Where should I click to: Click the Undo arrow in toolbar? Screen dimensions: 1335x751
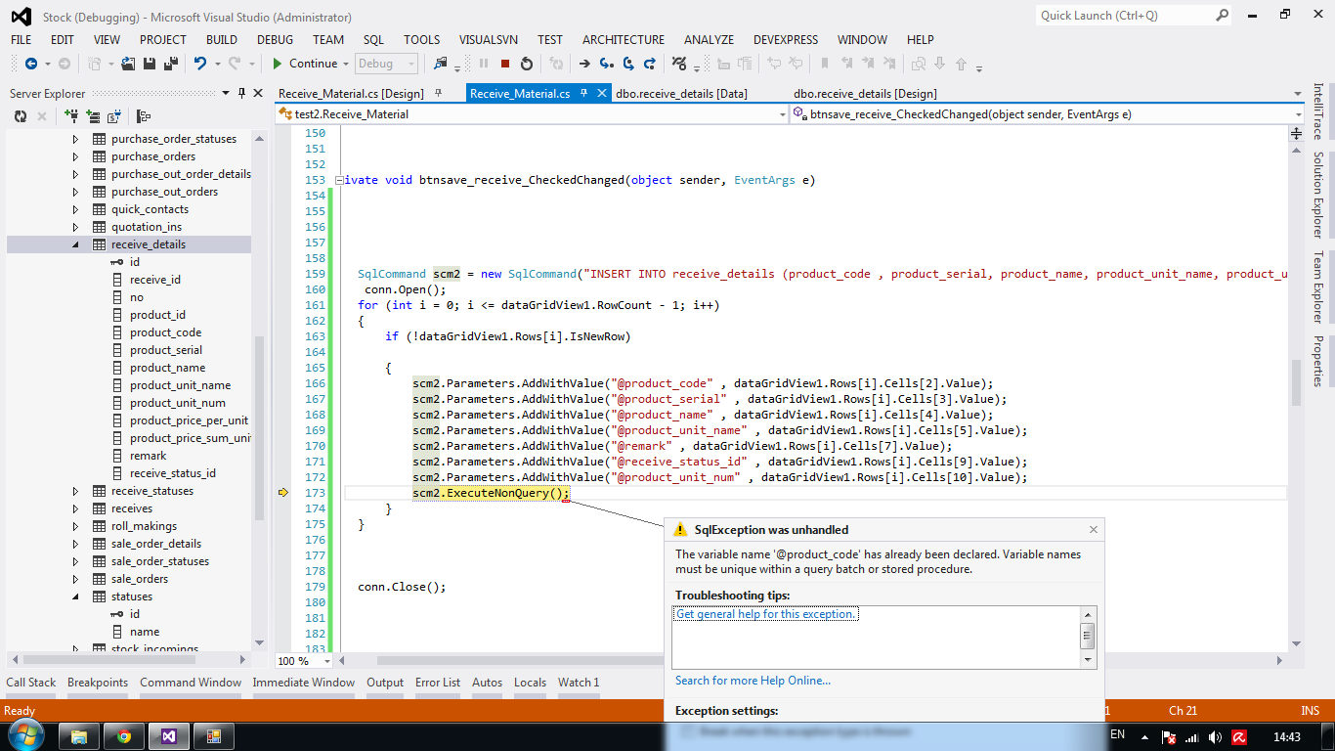(x=199, y=64)
